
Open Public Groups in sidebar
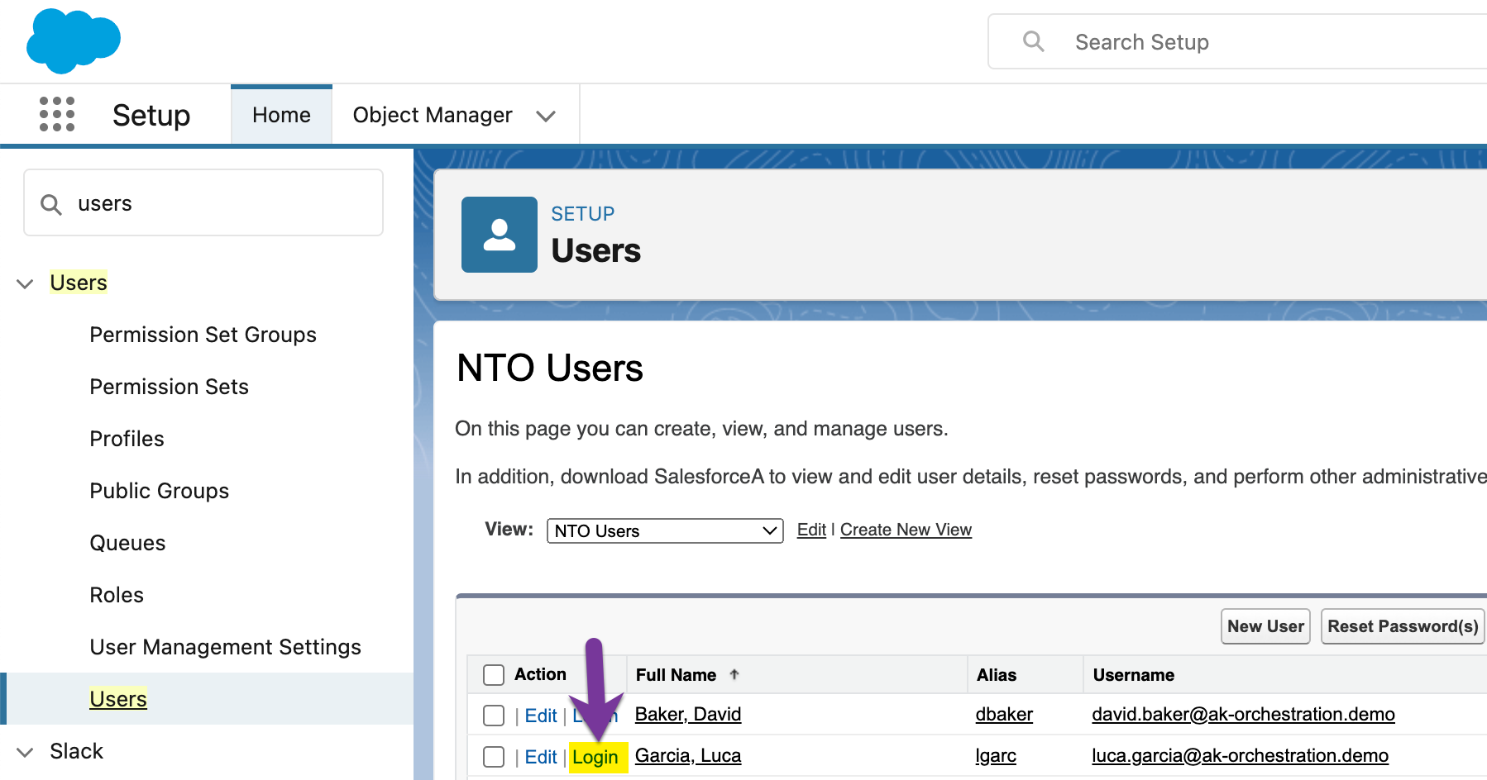159,491
